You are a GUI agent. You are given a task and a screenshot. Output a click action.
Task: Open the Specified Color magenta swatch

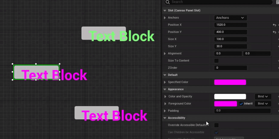click(230, 82)
